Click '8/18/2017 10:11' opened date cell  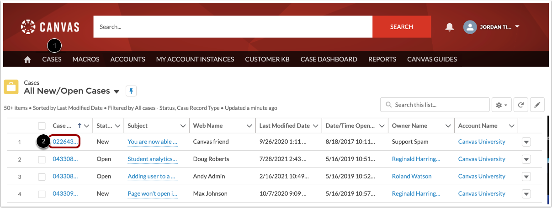click(x=350, y=142)
